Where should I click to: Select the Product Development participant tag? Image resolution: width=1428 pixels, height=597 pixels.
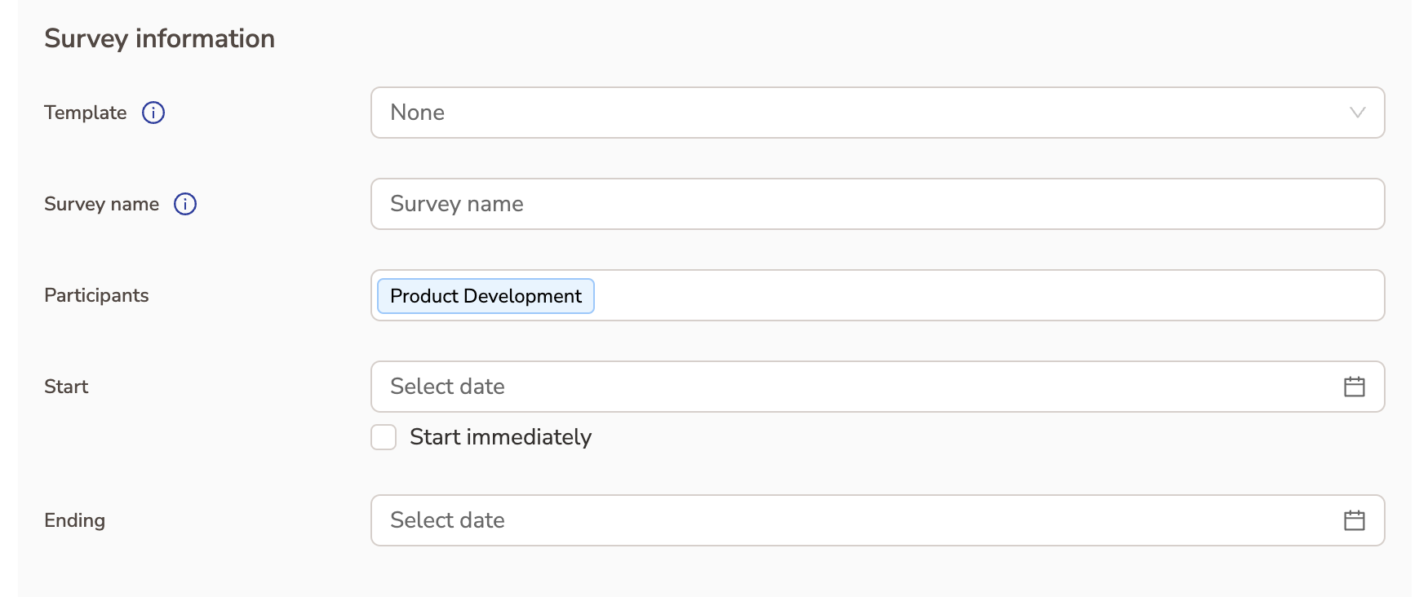pos(486,296)
